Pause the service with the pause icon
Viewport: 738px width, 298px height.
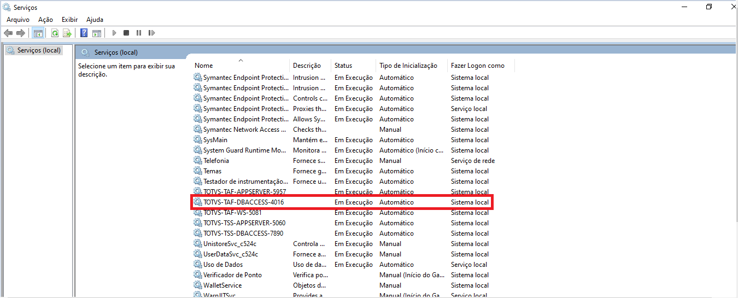point(139,33)
